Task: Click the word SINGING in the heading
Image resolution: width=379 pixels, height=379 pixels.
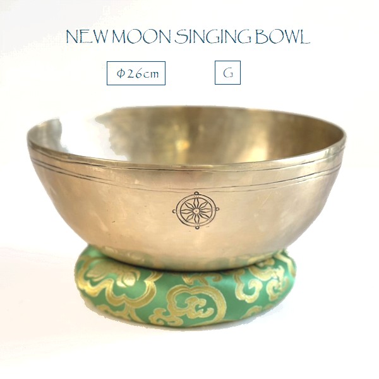Action: point(214,37)
